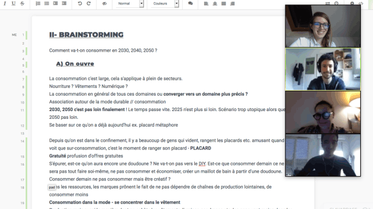Open the Normal heading style dropdown
Viewport: 373px width, 209px height.
coord(130,3)
